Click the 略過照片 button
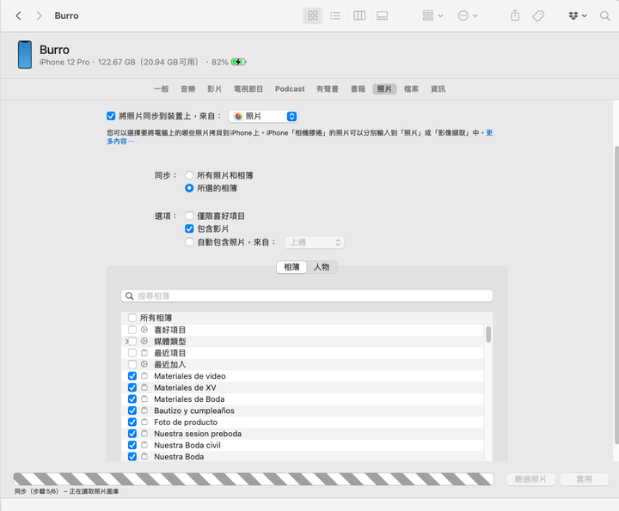This screenshot has width=619, height=511. tap(530, 479)
